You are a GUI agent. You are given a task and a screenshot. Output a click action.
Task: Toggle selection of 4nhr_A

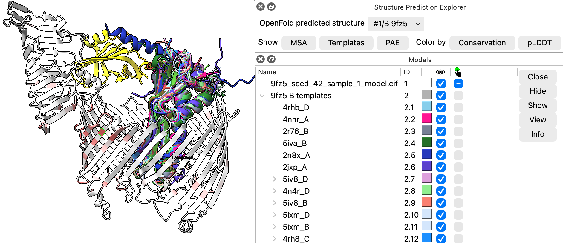[x=458, y=119]
